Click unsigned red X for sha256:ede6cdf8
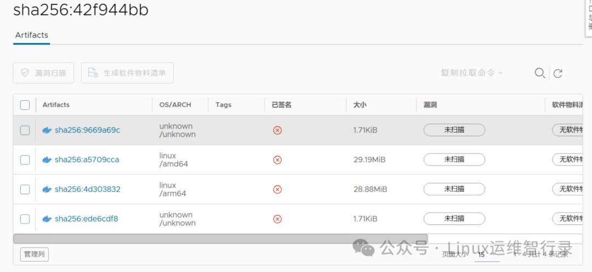The height and width of the screenshot is (272, 592). 277,219
